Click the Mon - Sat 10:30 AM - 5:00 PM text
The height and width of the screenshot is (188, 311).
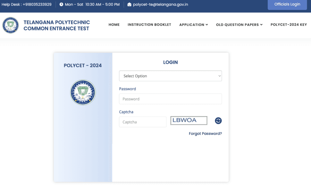point(92,4)
